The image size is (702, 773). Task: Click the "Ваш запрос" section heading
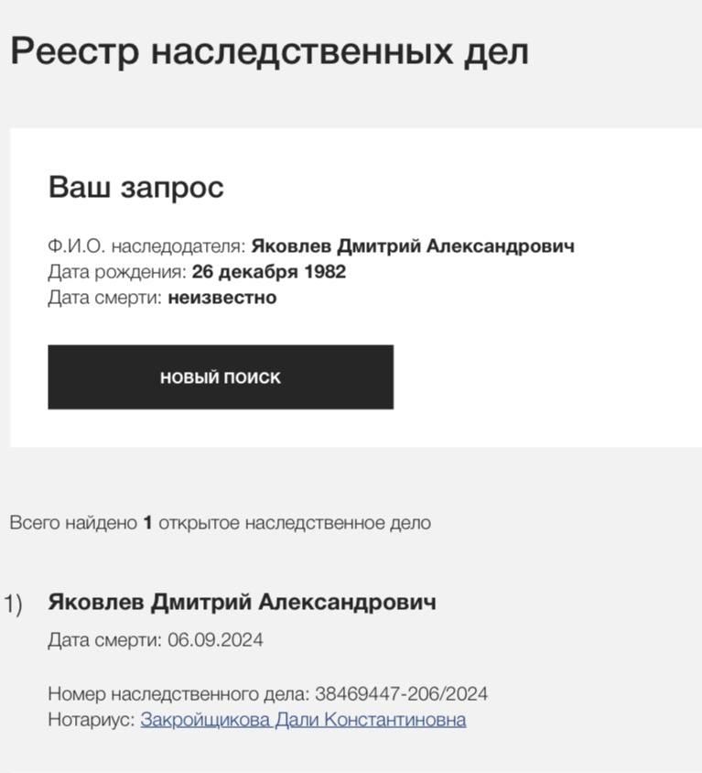[135, 187]
